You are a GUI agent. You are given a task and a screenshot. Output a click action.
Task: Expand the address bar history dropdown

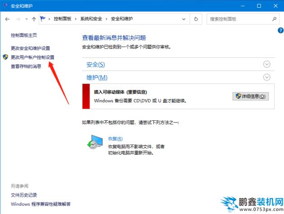(x=184, y=19)
